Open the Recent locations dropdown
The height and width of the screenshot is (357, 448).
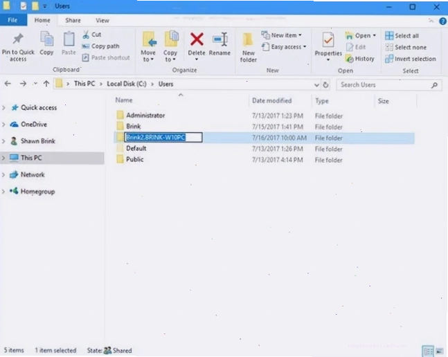35,84
